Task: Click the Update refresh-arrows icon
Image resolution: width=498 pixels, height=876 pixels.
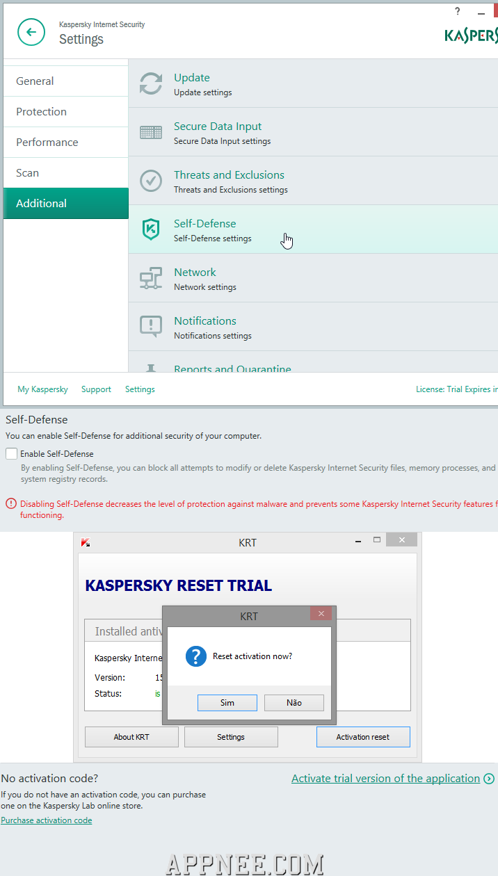Action: click(151, 83)
